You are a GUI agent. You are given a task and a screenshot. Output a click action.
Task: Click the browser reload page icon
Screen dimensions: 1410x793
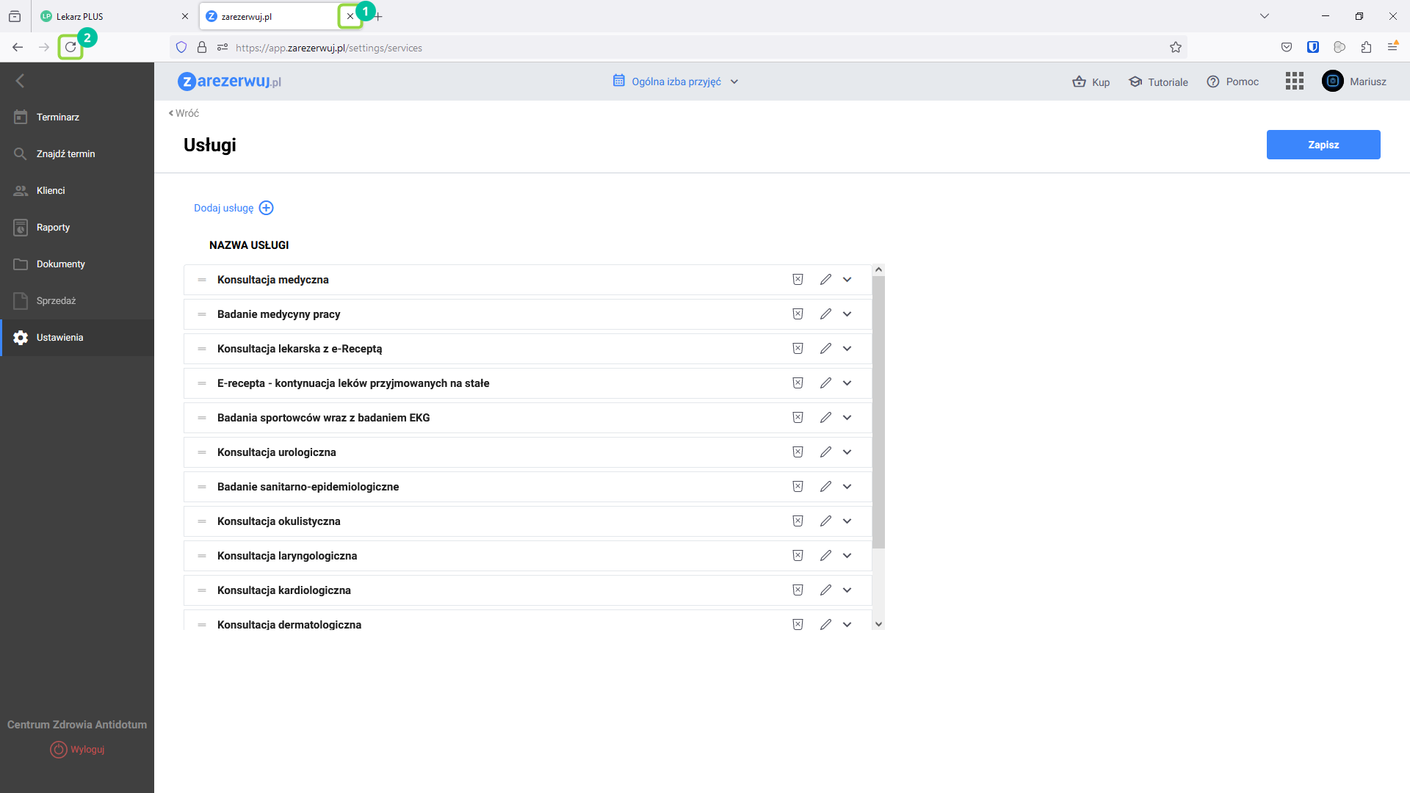(x=70, y=48)
